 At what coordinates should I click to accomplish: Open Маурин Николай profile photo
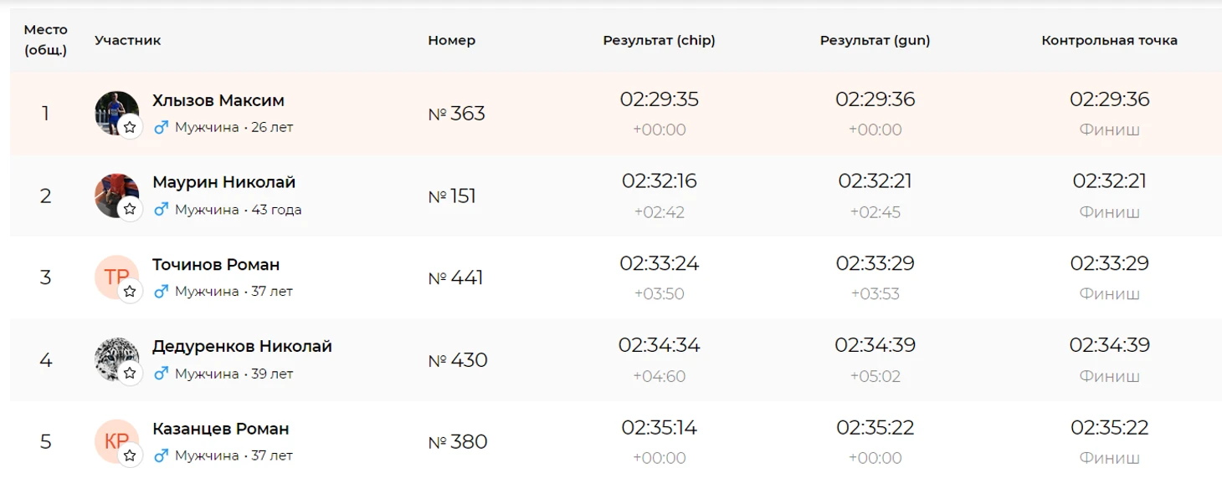pos(115,192)
